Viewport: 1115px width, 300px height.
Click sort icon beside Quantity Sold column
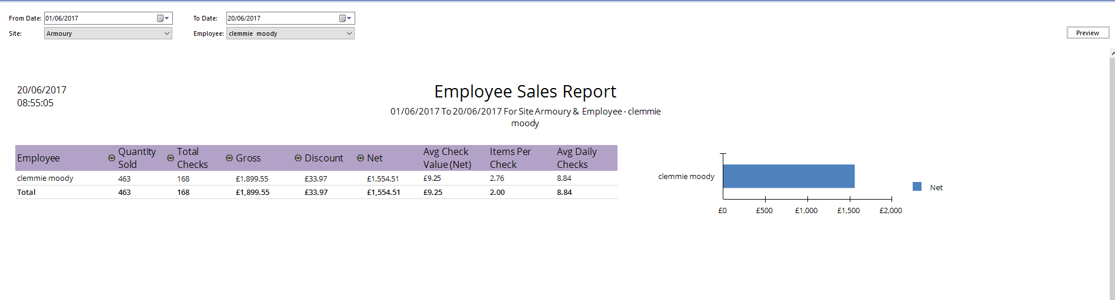coord(112,158)
